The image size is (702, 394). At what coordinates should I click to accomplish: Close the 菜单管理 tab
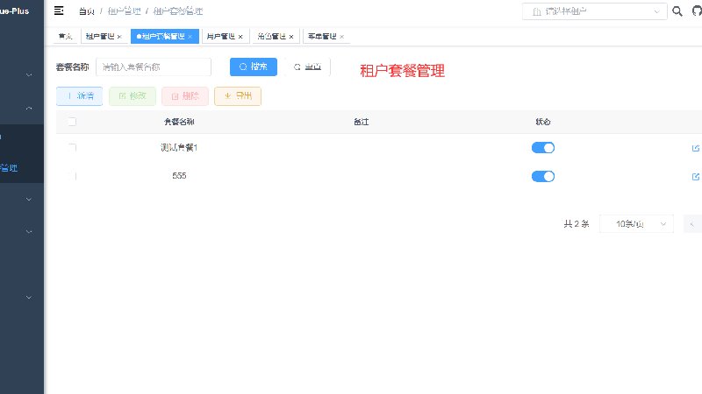pos(341,37)
